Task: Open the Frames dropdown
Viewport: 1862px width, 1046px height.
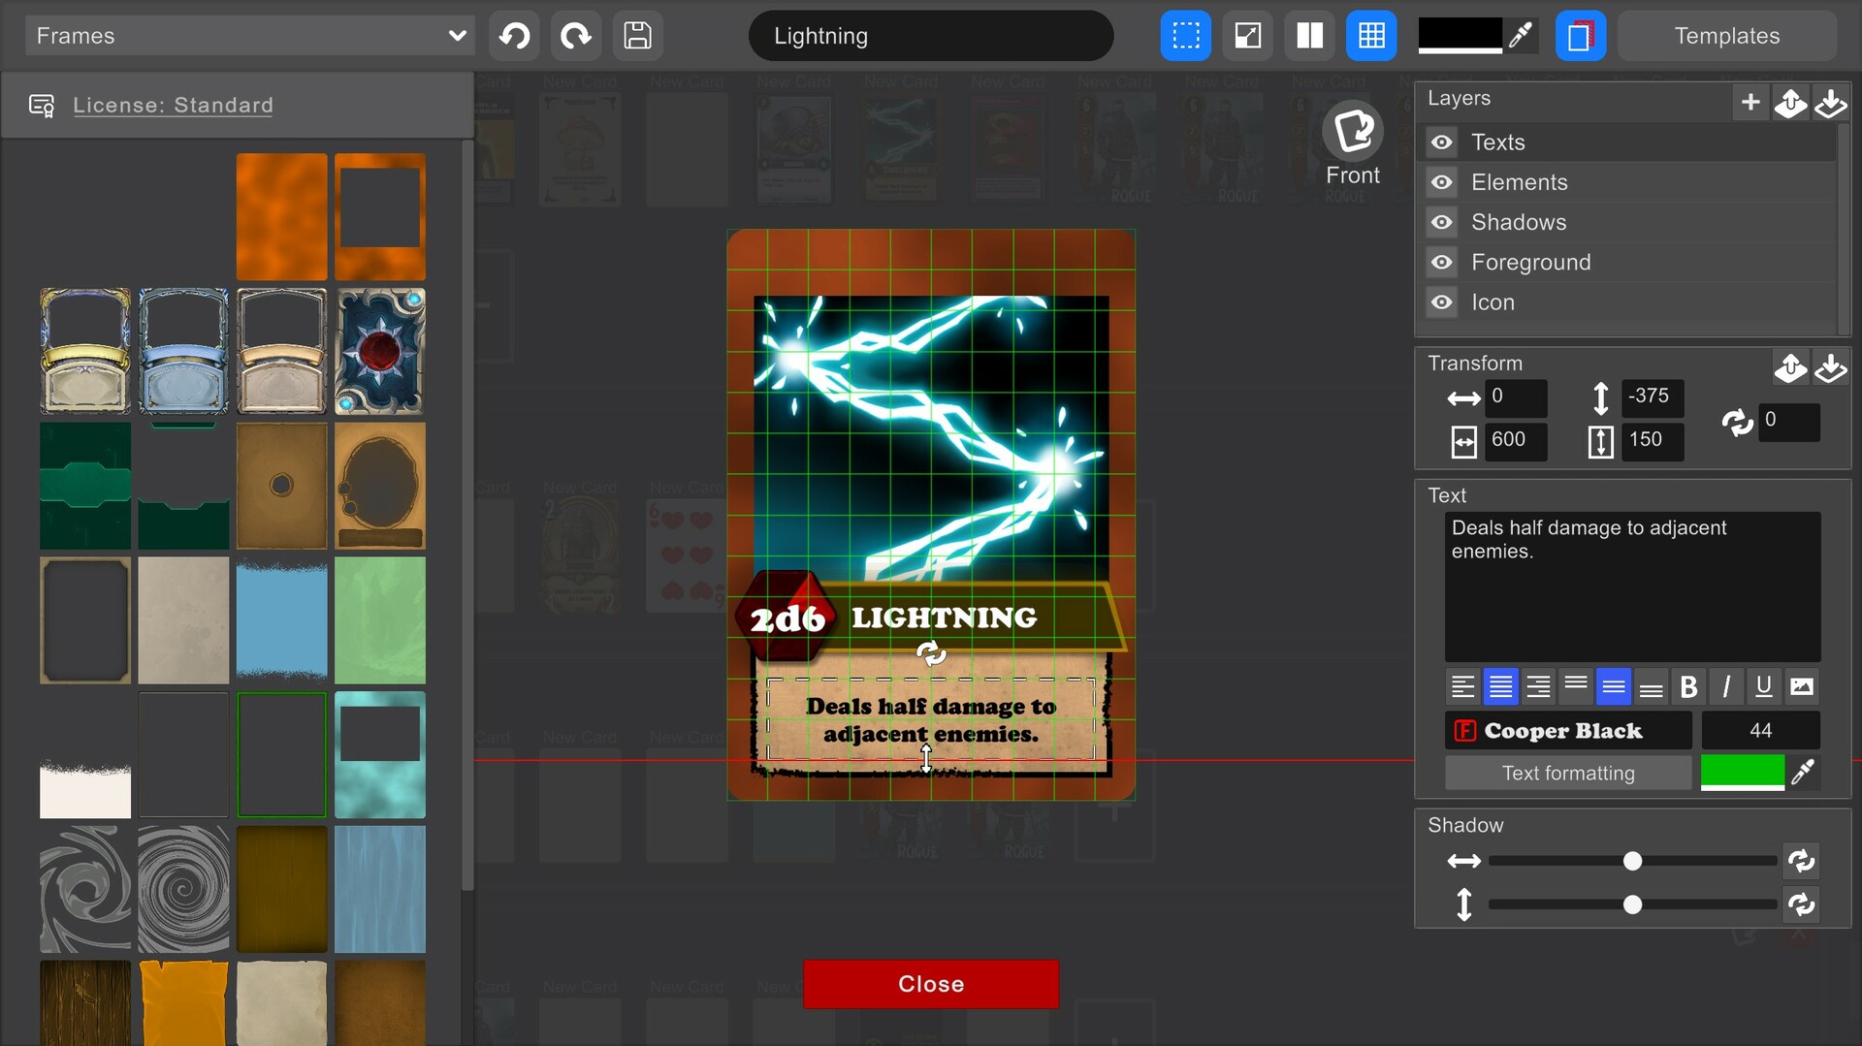Action: point(247,35)
